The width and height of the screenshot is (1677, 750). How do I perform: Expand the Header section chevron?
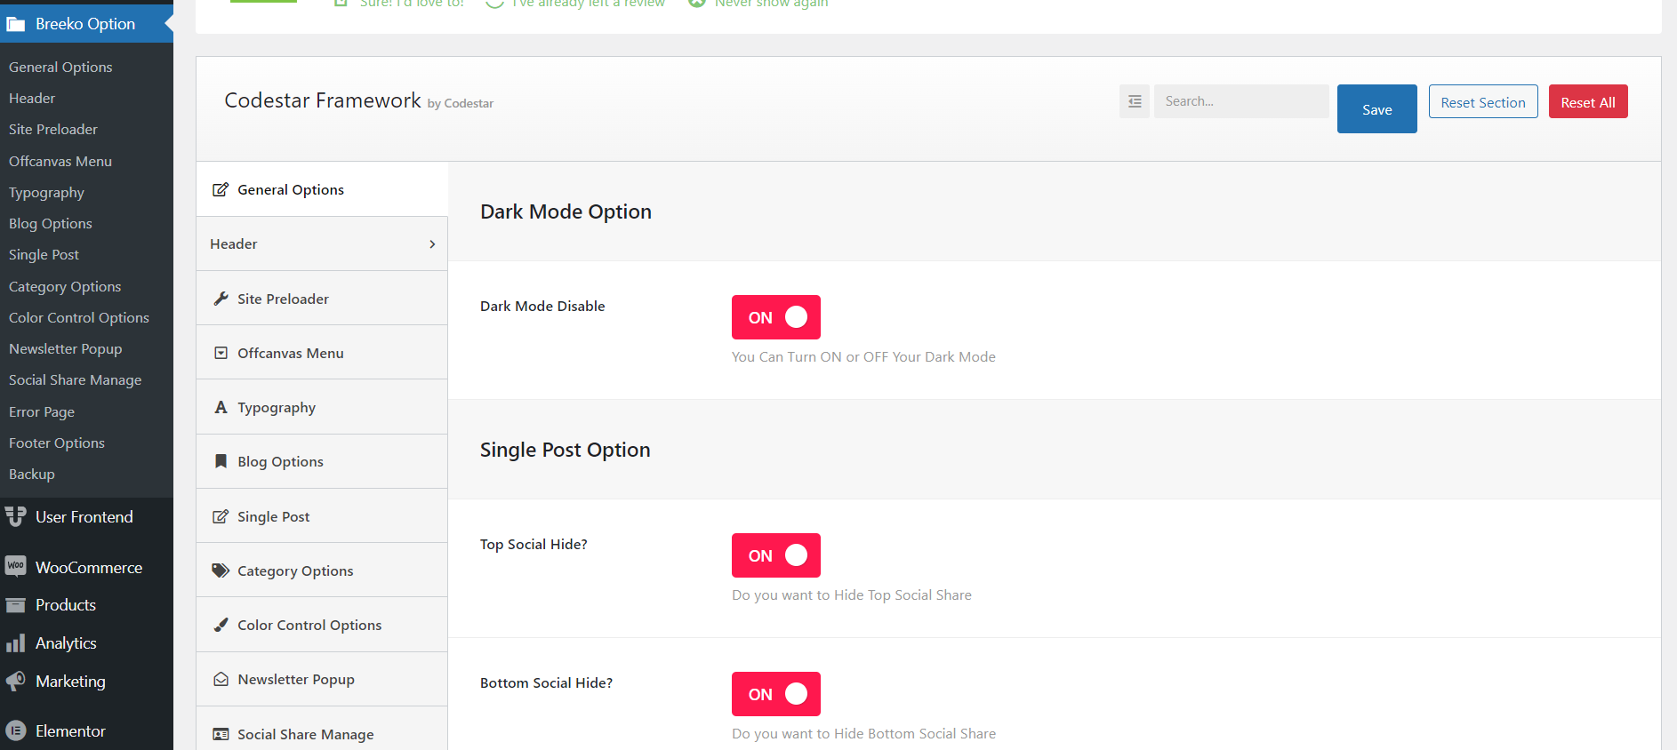(432, 244)
